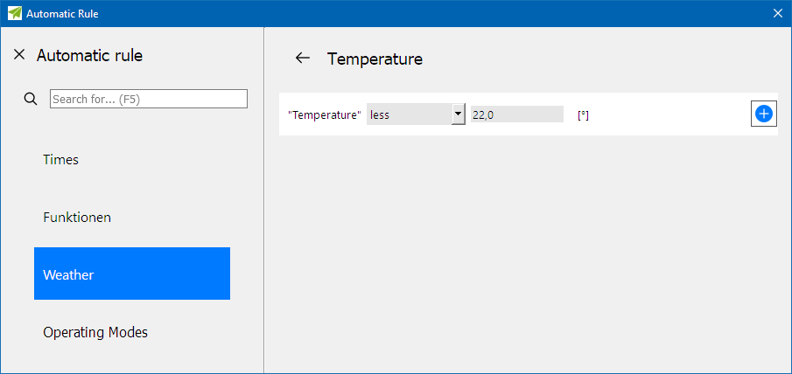The height and width of the screenshot is (374, 792).
Task: Click empty space in the white condition row
Action: pyautogui.click(x=667, y=114)
